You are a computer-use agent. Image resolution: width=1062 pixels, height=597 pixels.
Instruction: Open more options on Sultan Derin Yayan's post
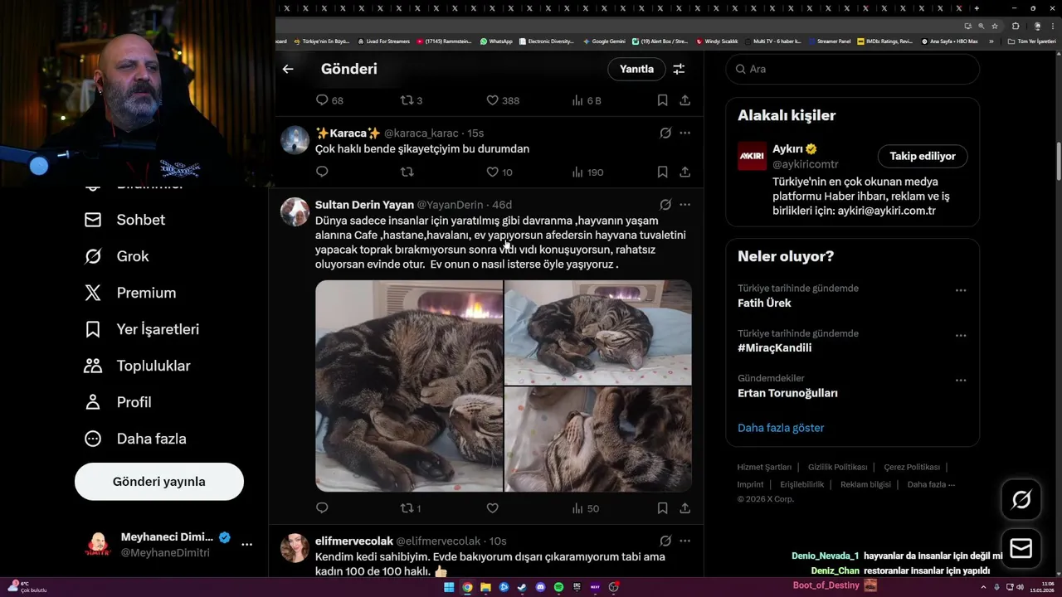pos(684,204)
